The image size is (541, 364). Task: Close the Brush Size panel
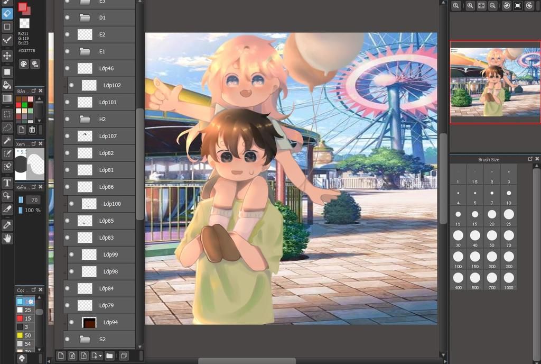coord(537,159)
